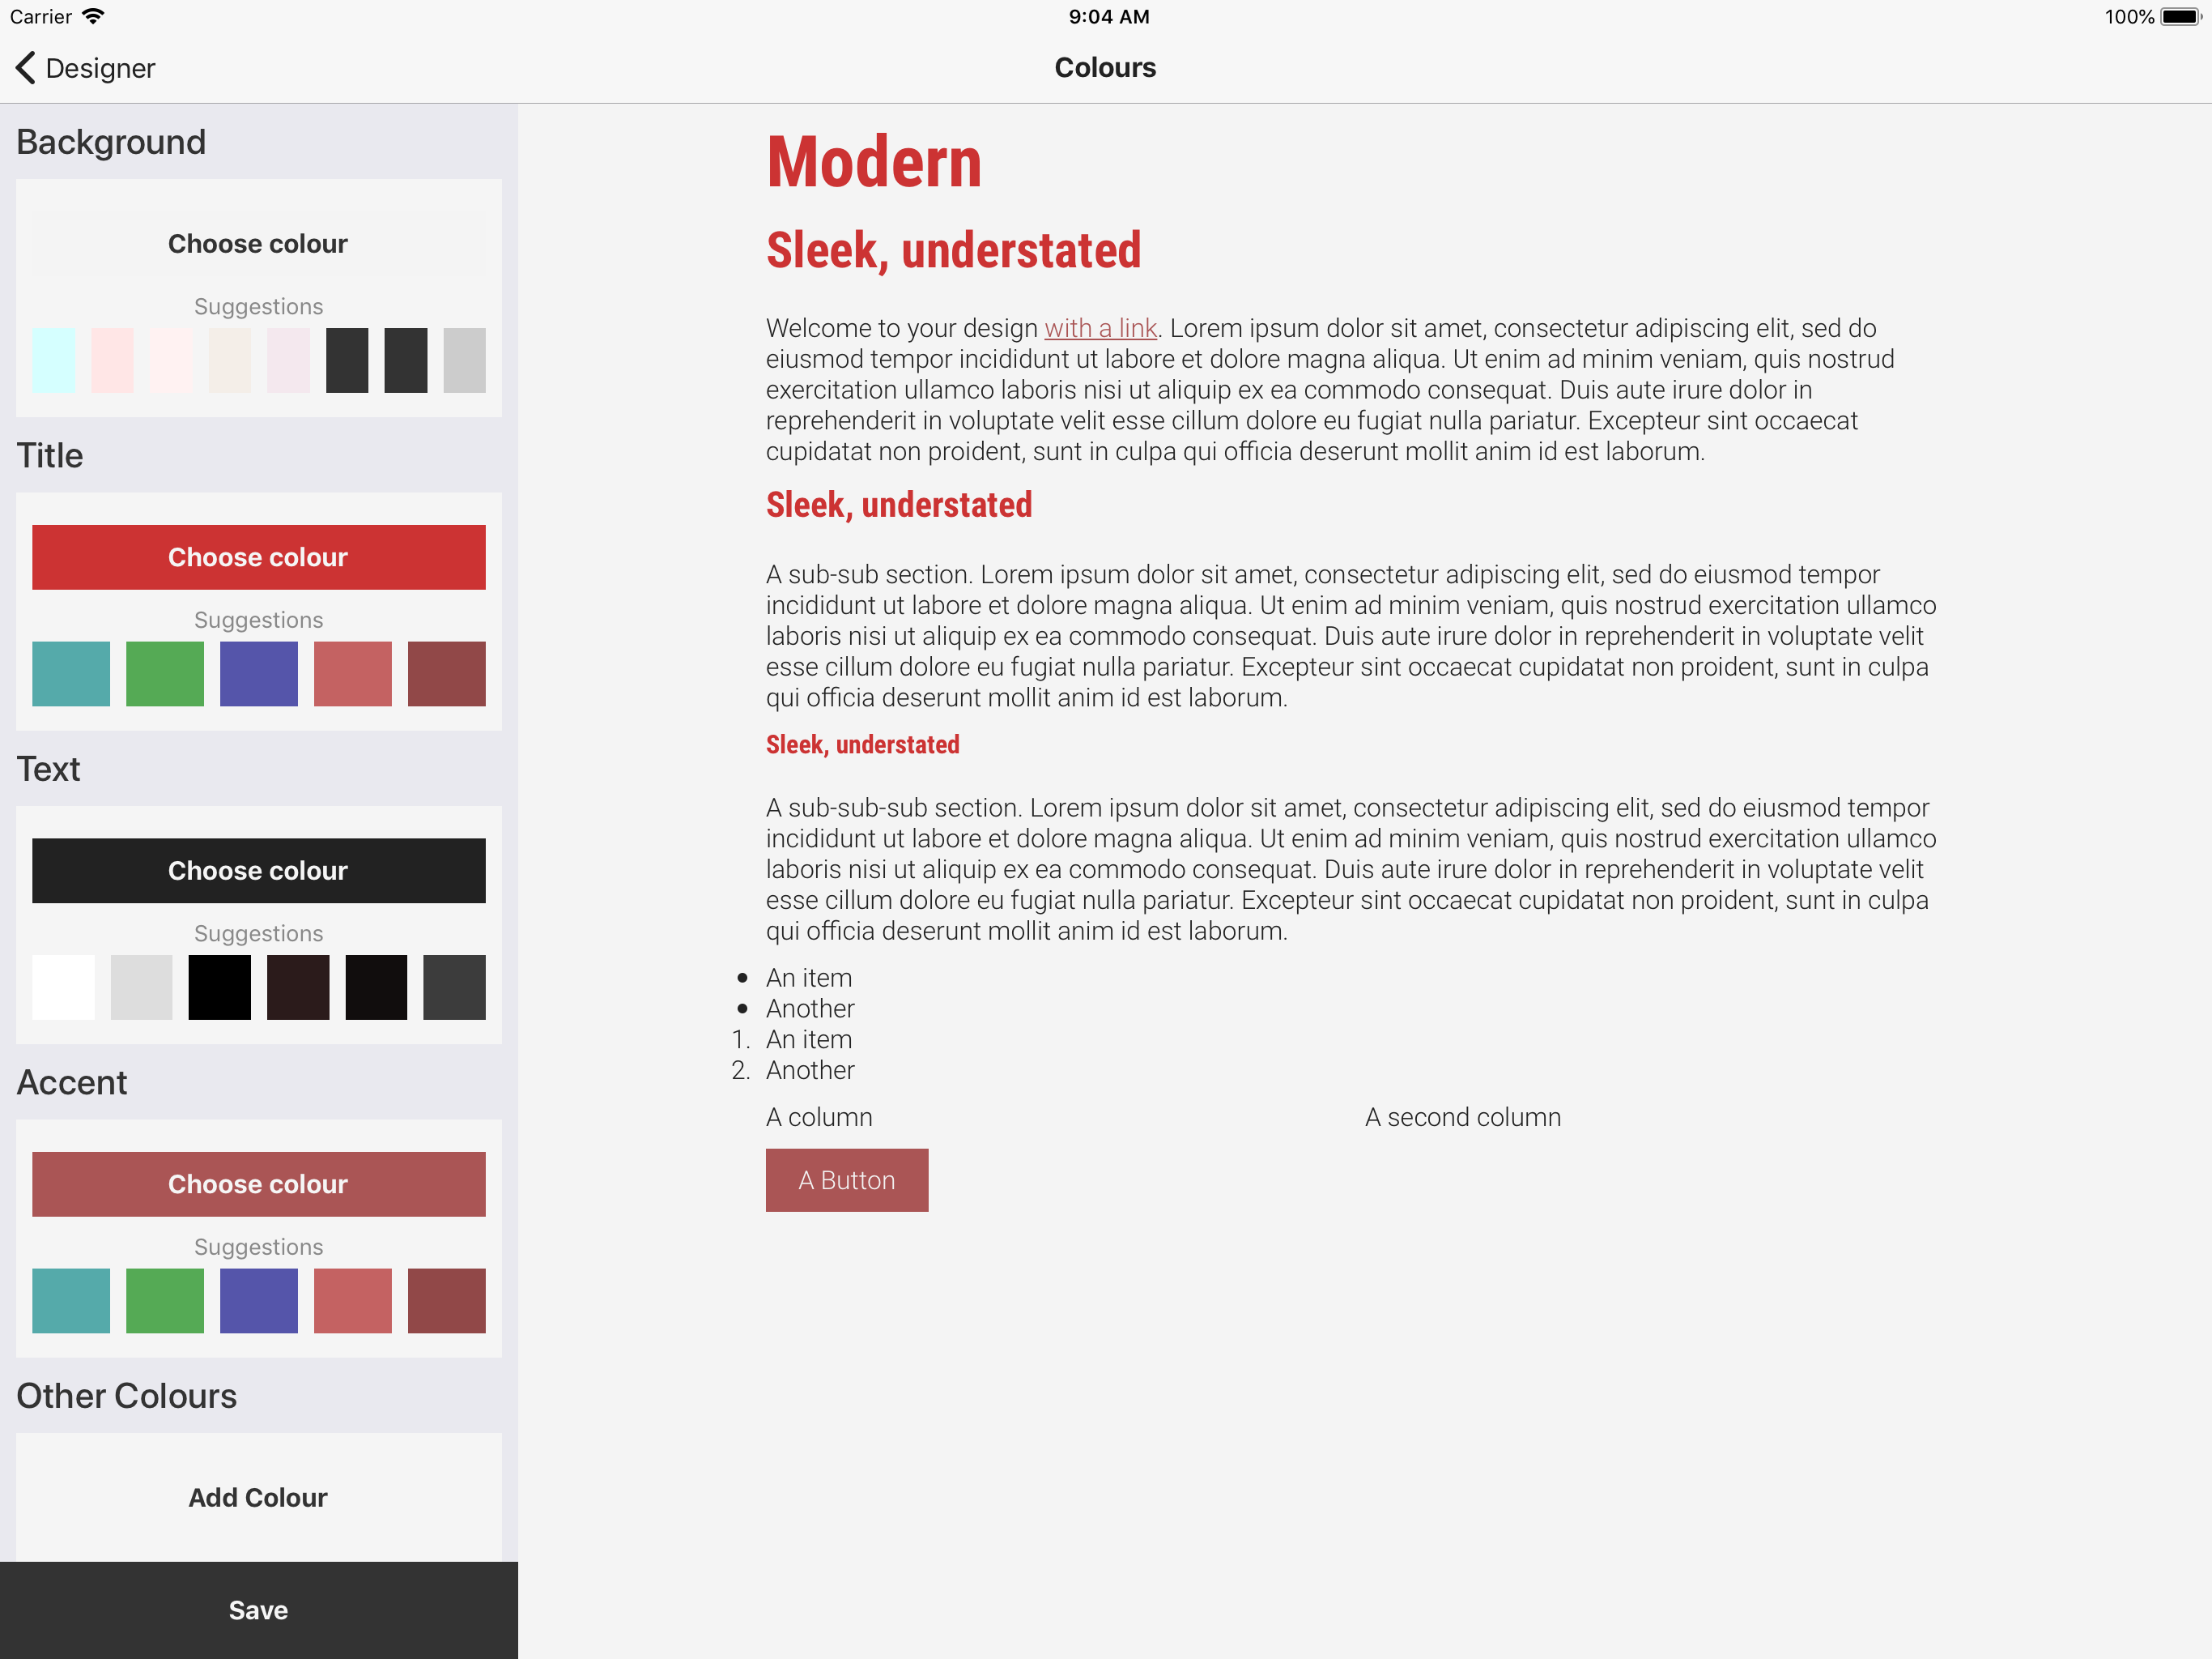
Task: Select light pink background suggestion
Action: pos(113,360)
